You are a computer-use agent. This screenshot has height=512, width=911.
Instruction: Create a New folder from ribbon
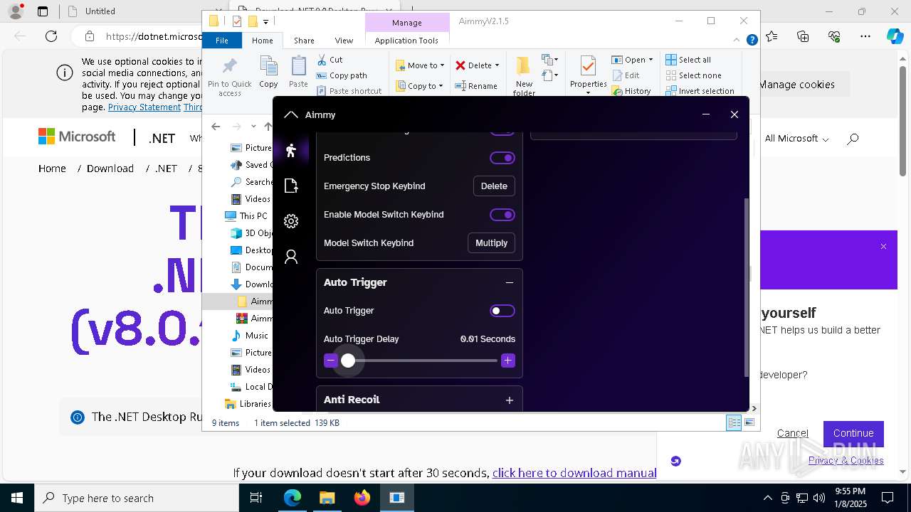click(524, 75)
